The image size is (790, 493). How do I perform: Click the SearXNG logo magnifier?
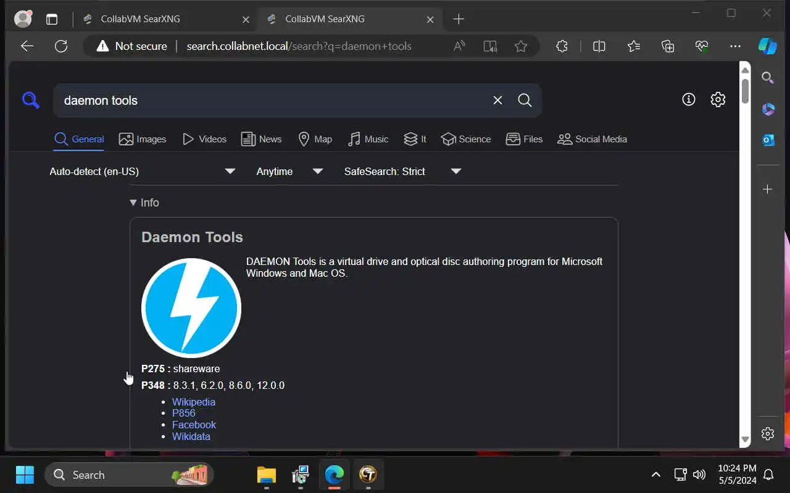31,100
